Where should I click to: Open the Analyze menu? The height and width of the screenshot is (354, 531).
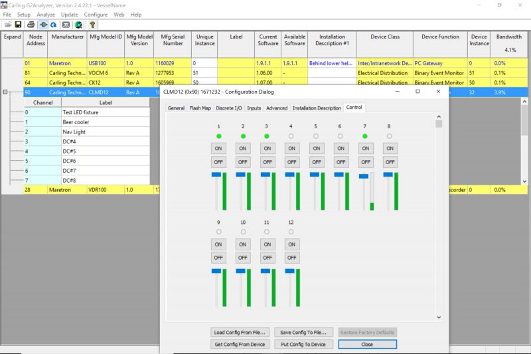pyautogui.click(x=46, y=15)
